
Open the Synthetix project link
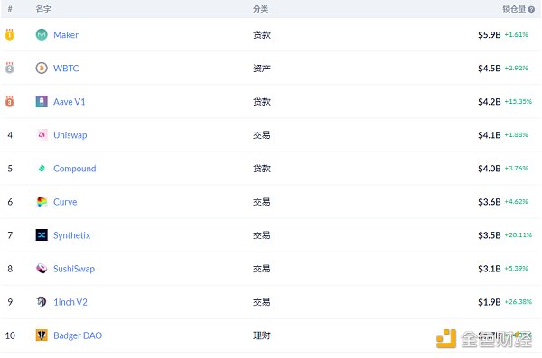coord(72,235)
